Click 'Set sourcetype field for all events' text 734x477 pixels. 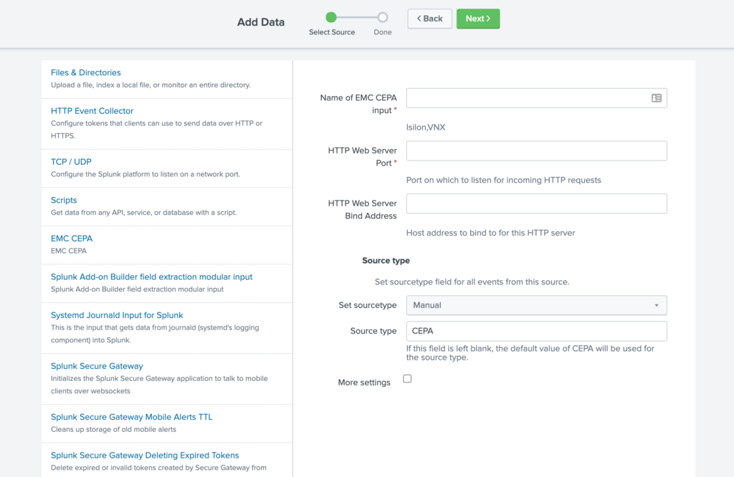click(472, 282)
